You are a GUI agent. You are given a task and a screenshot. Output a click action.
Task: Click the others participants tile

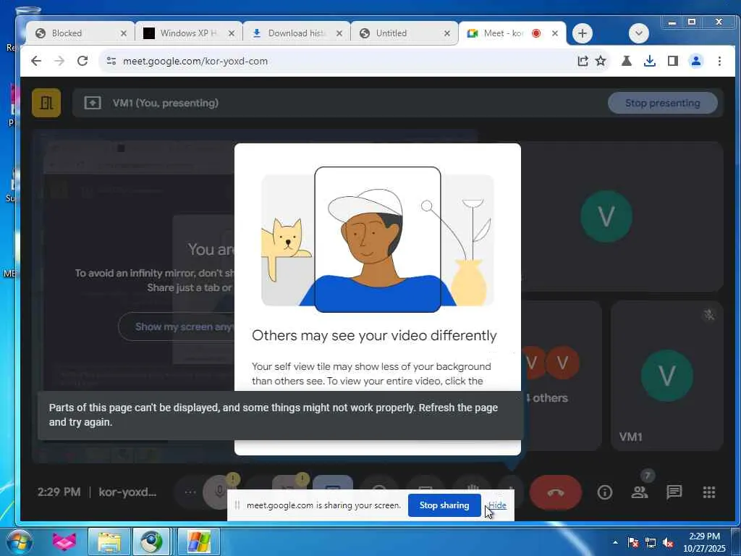pos(562,376)
